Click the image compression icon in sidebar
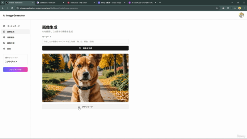 click(x=4, y=43)
